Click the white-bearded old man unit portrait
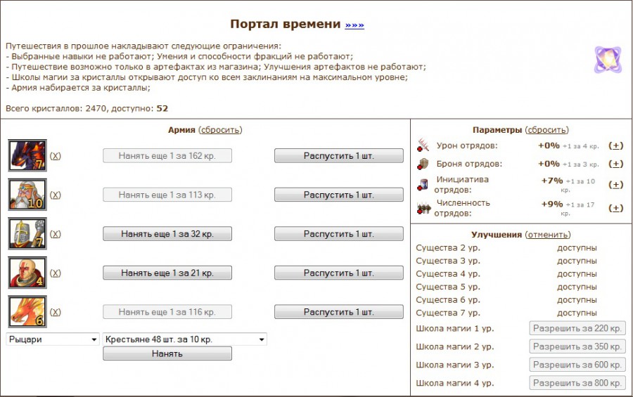The image size is (633, 397). coord(27,195)
